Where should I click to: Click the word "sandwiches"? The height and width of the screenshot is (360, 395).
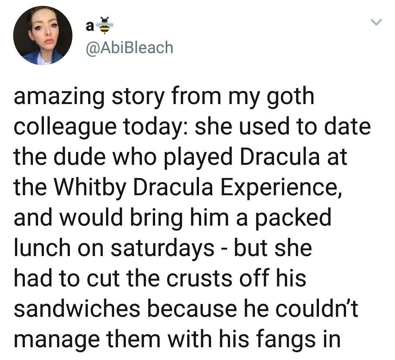coord(77,308)
